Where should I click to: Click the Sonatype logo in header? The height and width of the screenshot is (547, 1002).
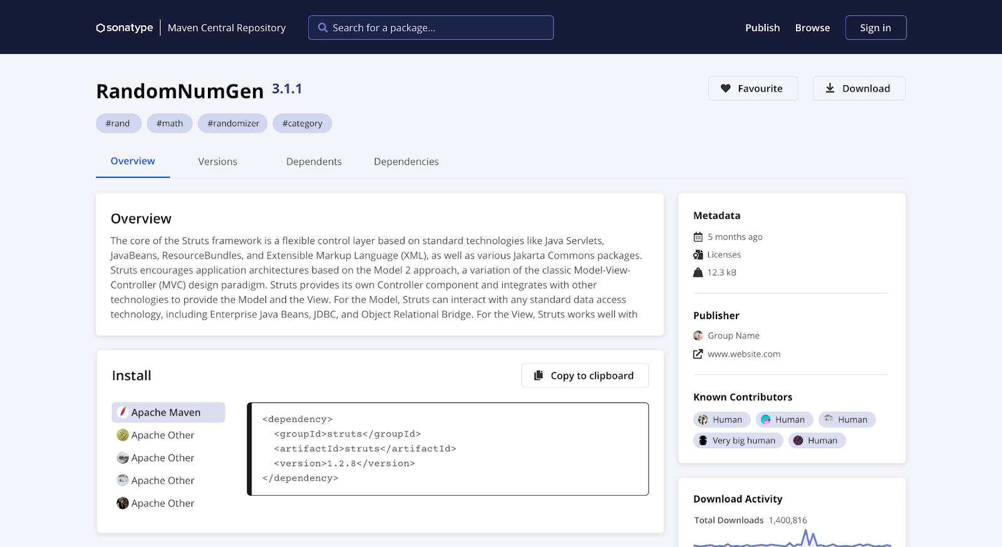pos(125,28)
